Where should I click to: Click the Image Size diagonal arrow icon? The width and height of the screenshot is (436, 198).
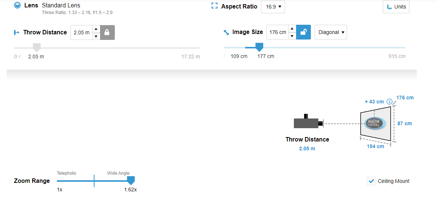tap(226, 33)
